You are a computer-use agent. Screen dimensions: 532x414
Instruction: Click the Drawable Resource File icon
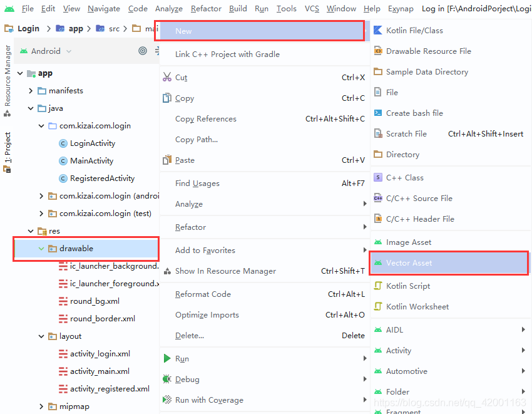378,51
